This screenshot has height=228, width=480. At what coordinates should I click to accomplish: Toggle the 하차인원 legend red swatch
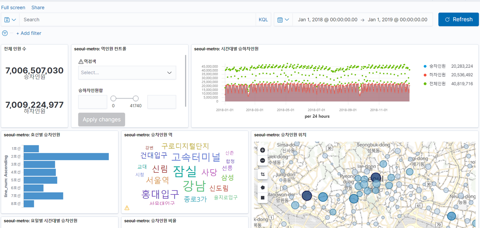(424, 75)
